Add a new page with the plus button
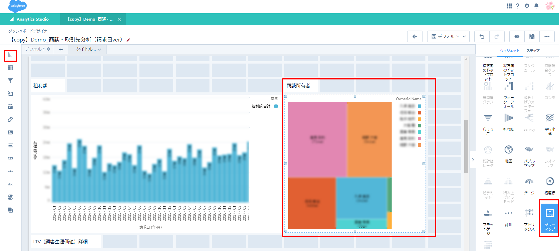Viewport: 559px width, 251px height. pos(61,49)
